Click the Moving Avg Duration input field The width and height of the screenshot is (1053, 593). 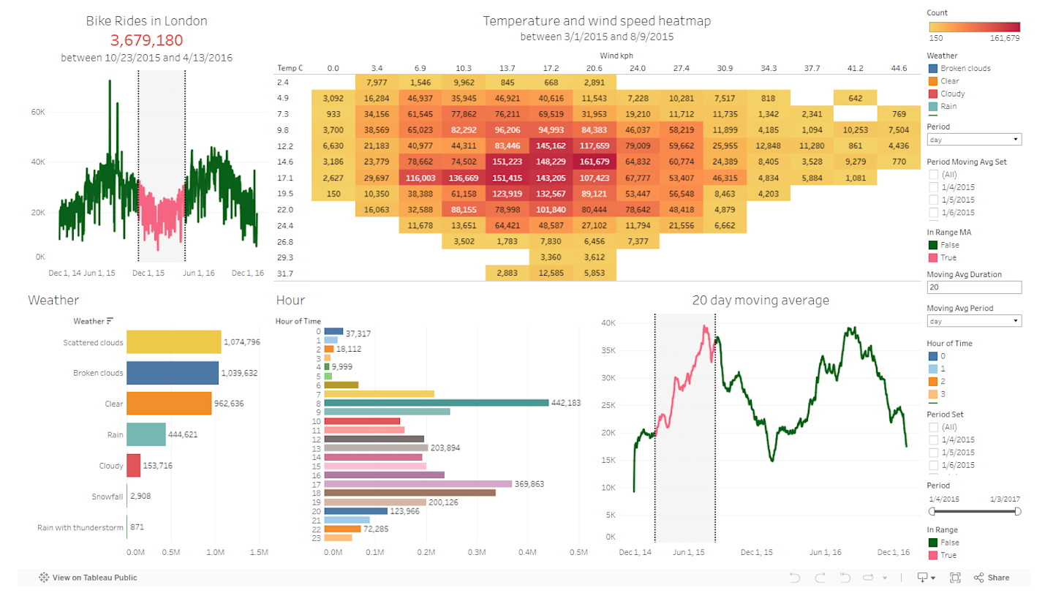[974, 287]
